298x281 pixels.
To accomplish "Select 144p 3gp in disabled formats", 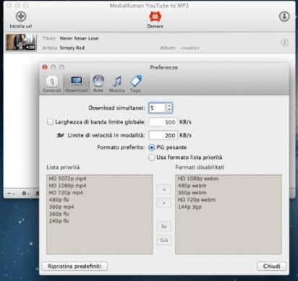I will click(x=190, y=207).
